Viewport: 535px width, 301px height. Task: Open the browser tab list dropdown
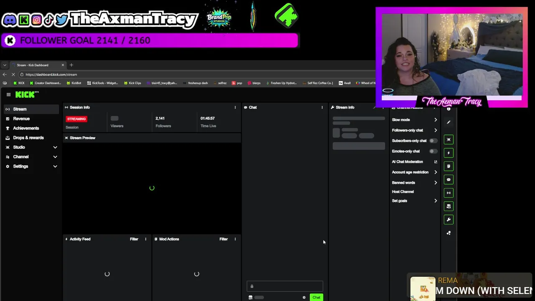tap(4, 65)
